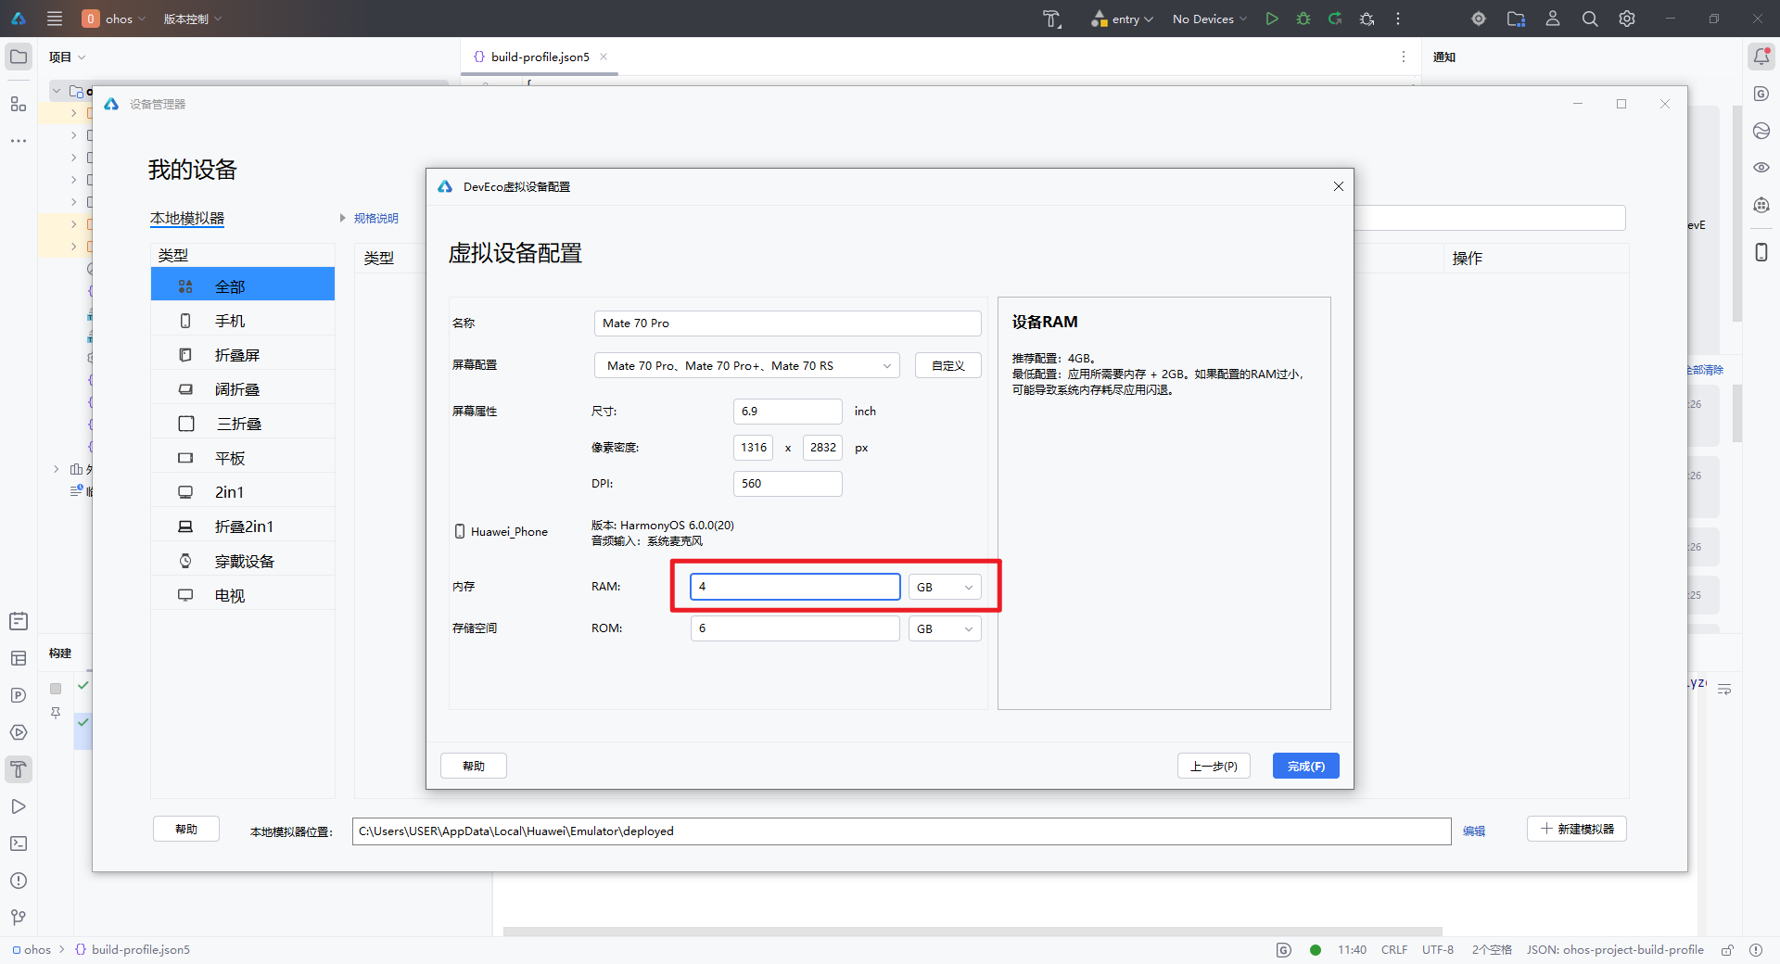Open ohos project dropdown

pyautogui.click(x=114, y=19)
